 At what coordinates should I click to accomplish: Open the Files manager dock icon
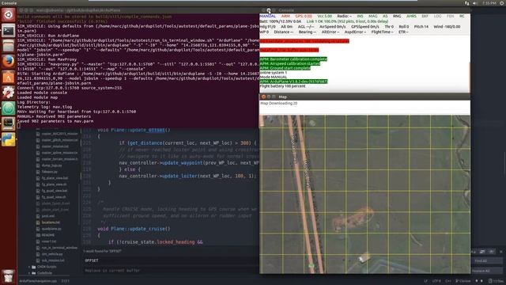[x=9, y=46]
